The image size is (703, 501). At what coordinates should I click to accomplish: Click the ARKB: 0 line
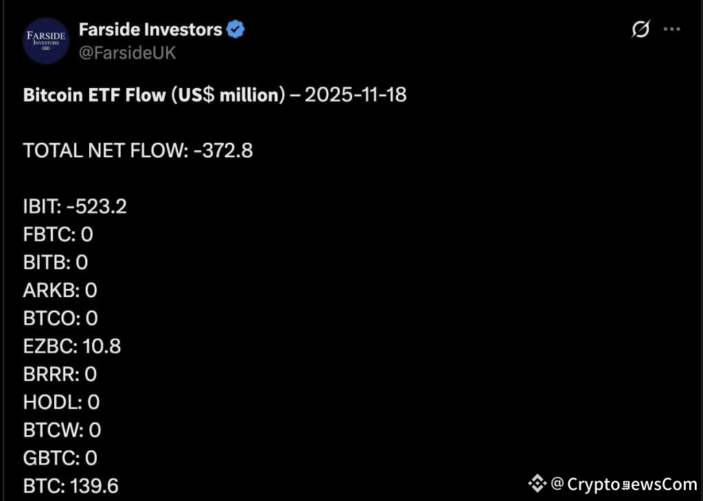tap(60, 290)
